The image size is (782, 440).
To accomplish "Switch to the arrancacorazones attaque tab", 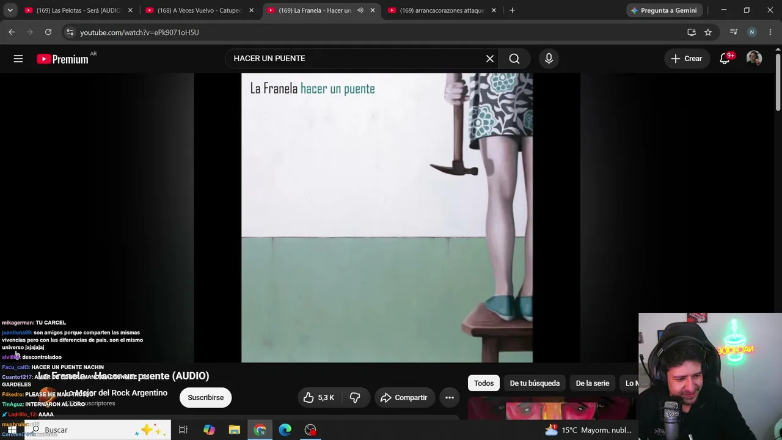I will click(x=442, y=10).
